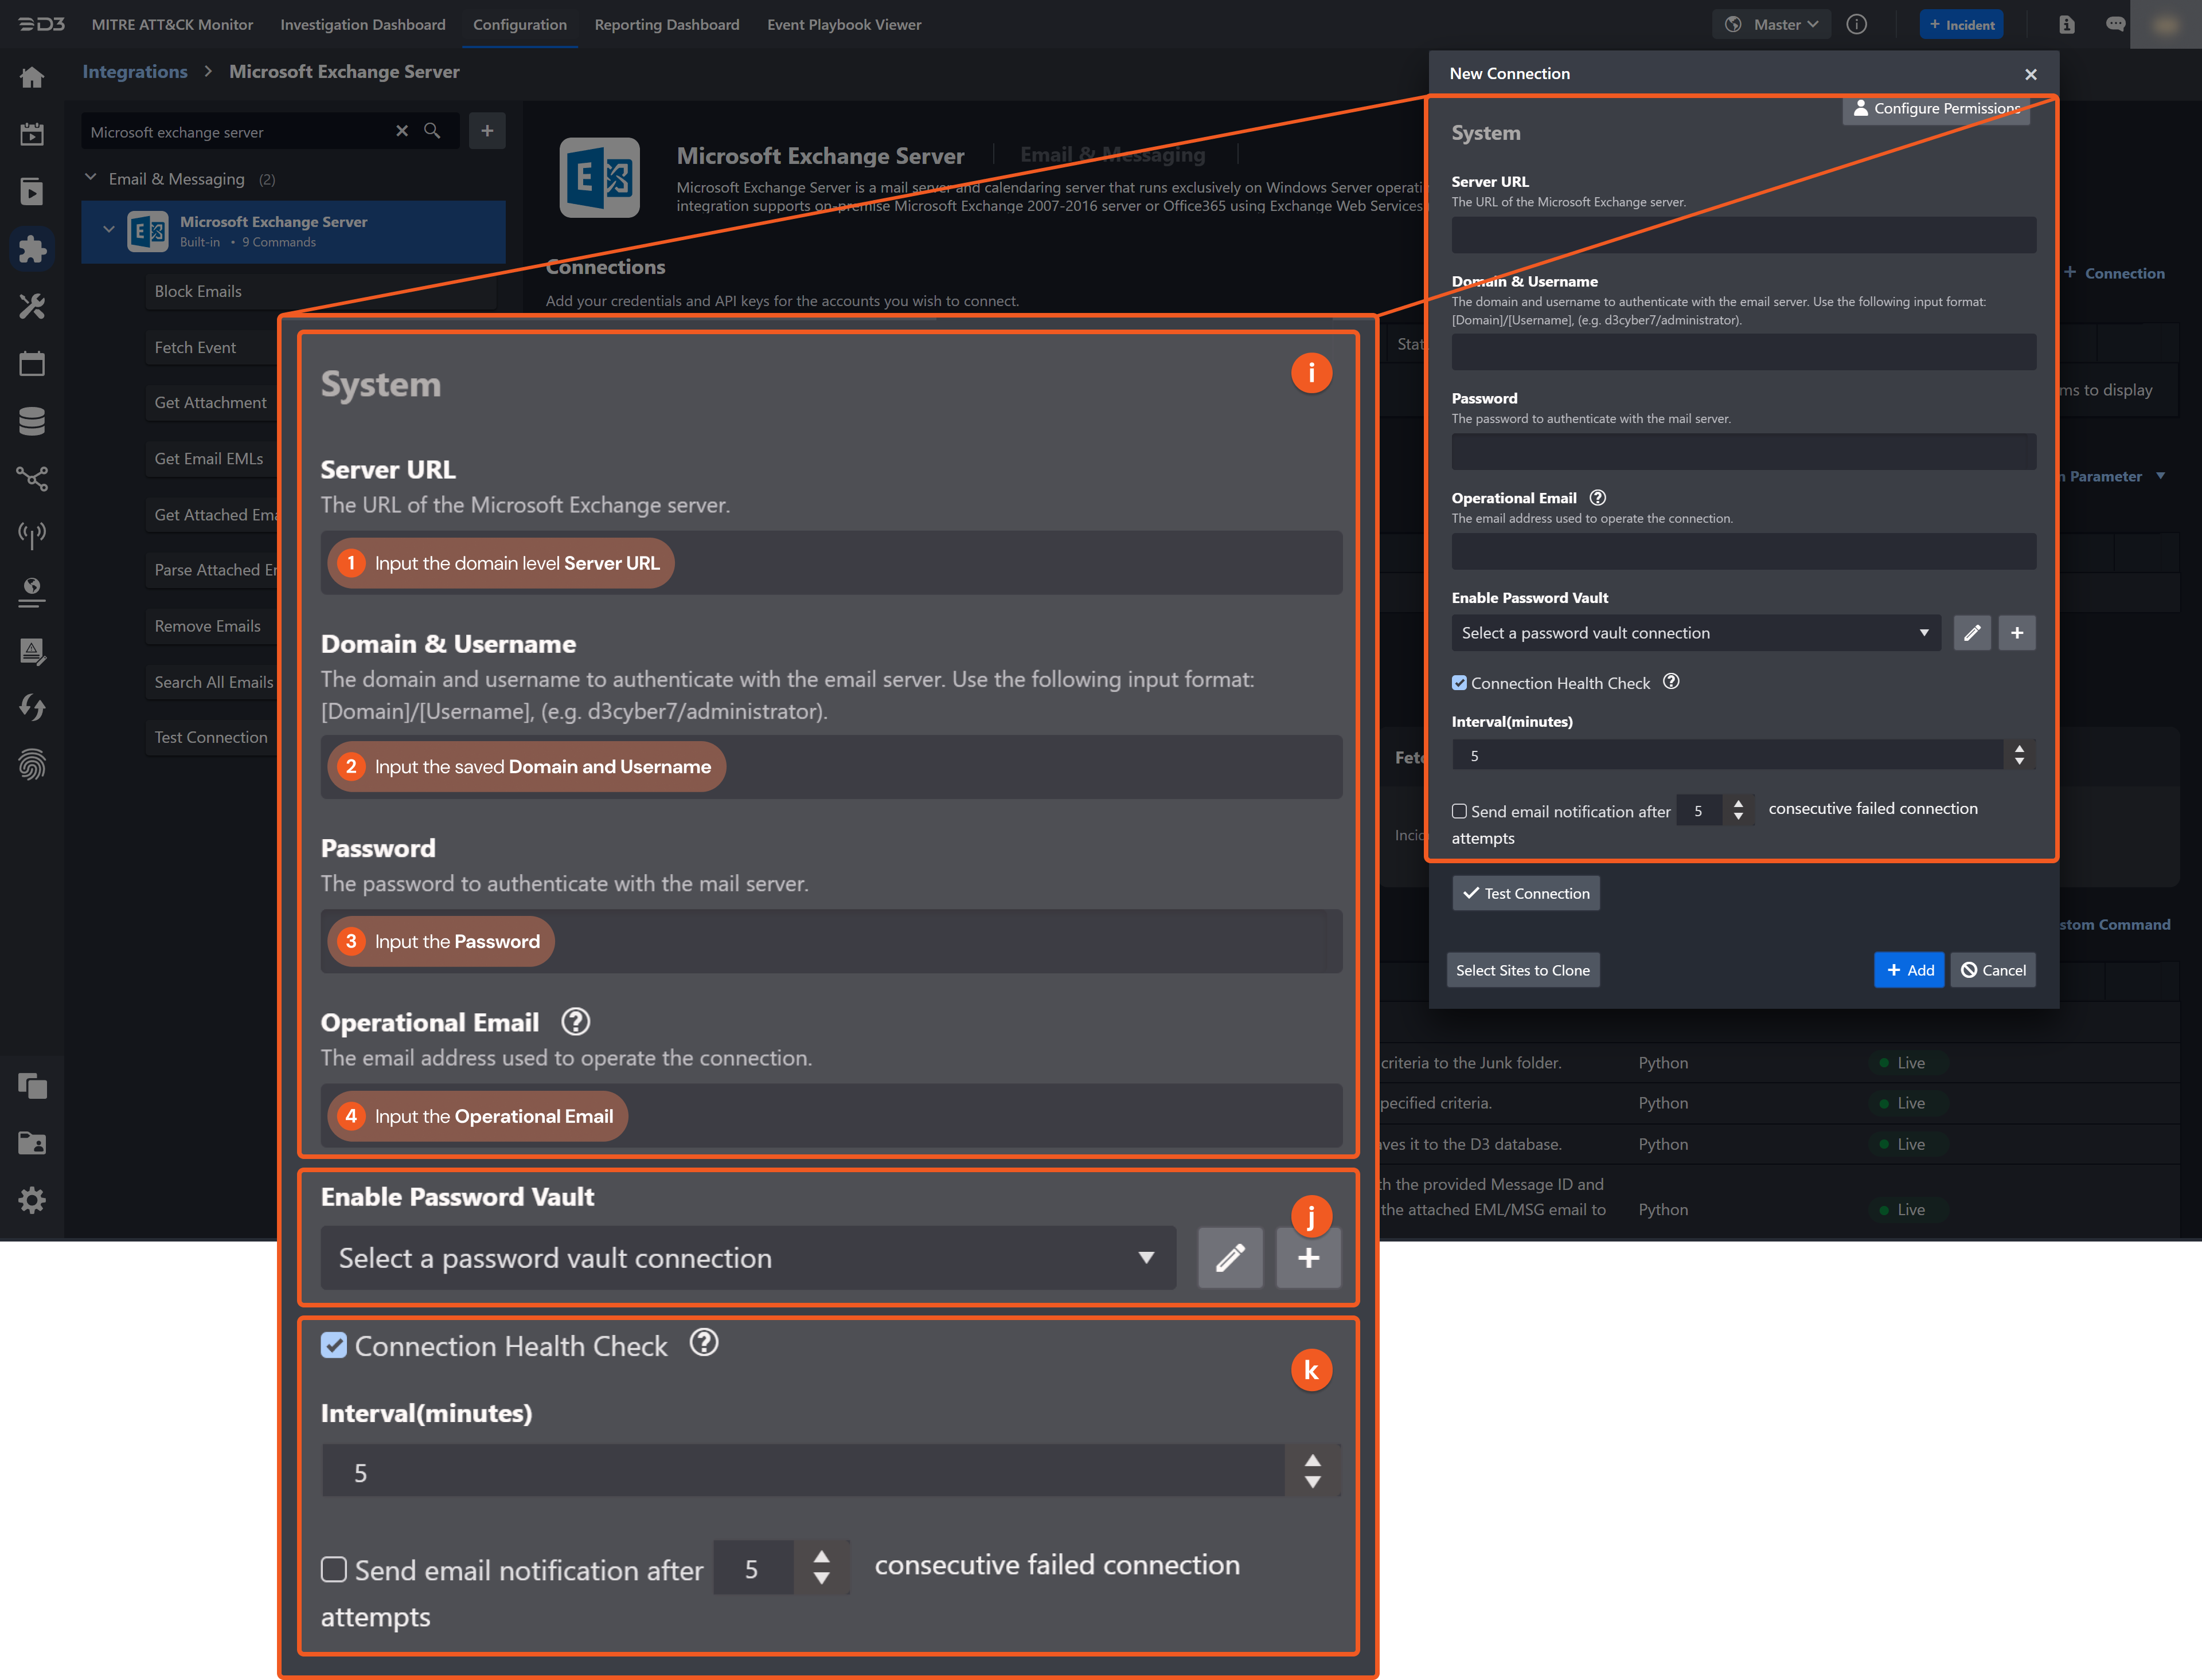Select the fingerprint icon in the left sidebar
Image resolution: width=2202 pixels, height=1680 pixels.
pos(33,765)
